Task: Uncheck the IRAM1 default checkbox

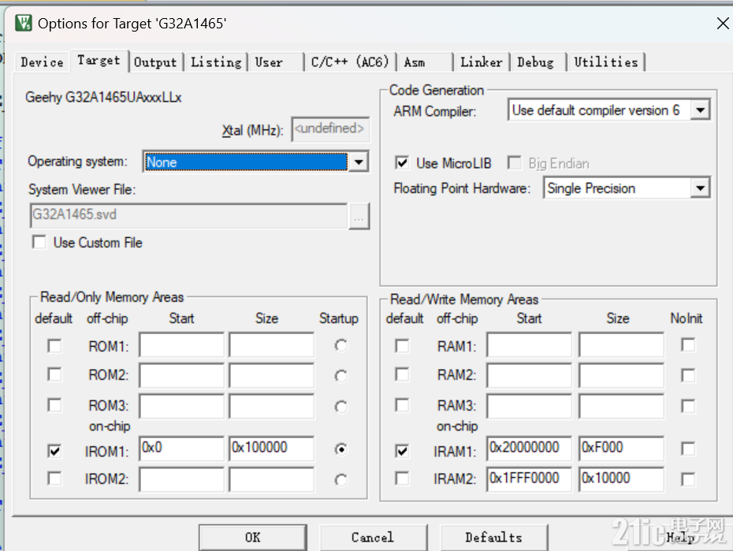Action: (x=402, y=451)
